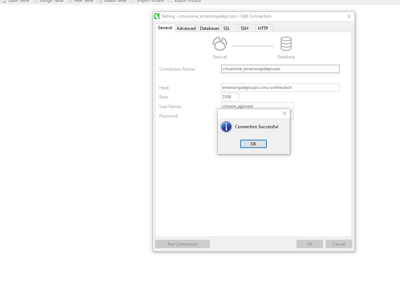
Task: Select the SSL tab
Action: click(x=227, y=28)
